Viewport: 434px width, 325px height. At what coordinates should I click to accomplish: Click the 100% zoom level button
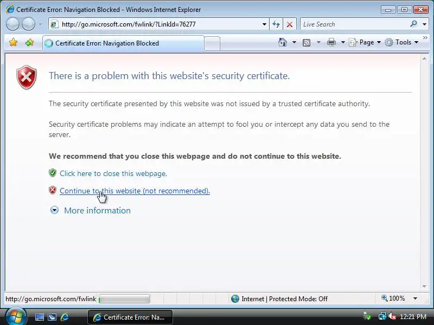pos(393,298)
